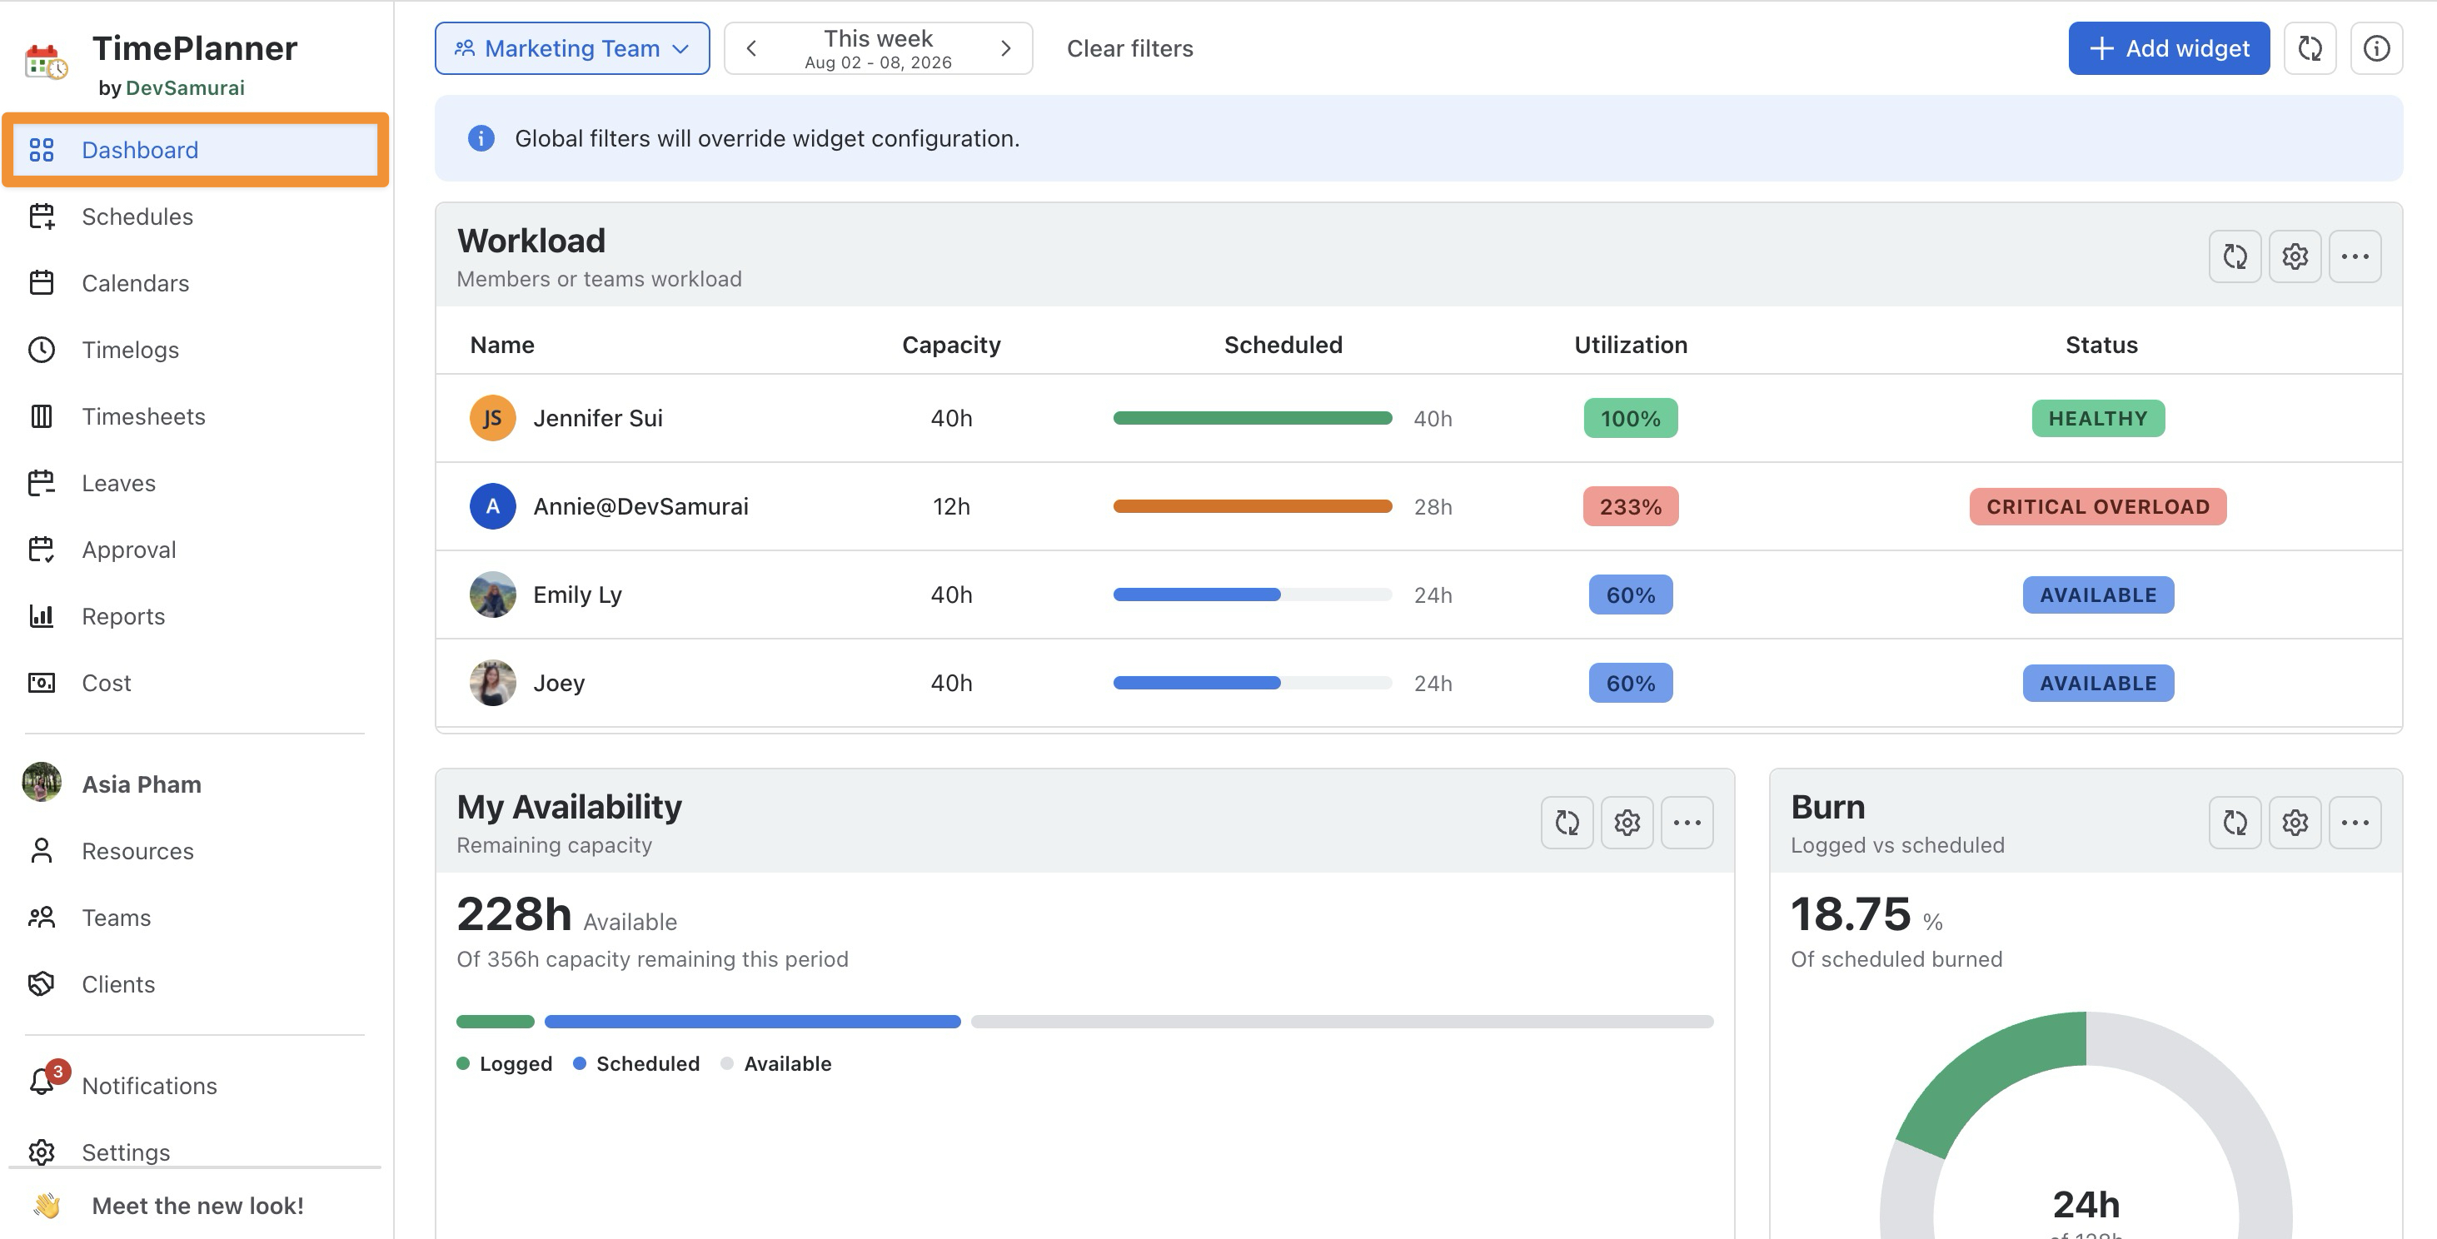
Task: Click the 233% utilization badge
Action: pyautogui.click(x=1630, y=506)
